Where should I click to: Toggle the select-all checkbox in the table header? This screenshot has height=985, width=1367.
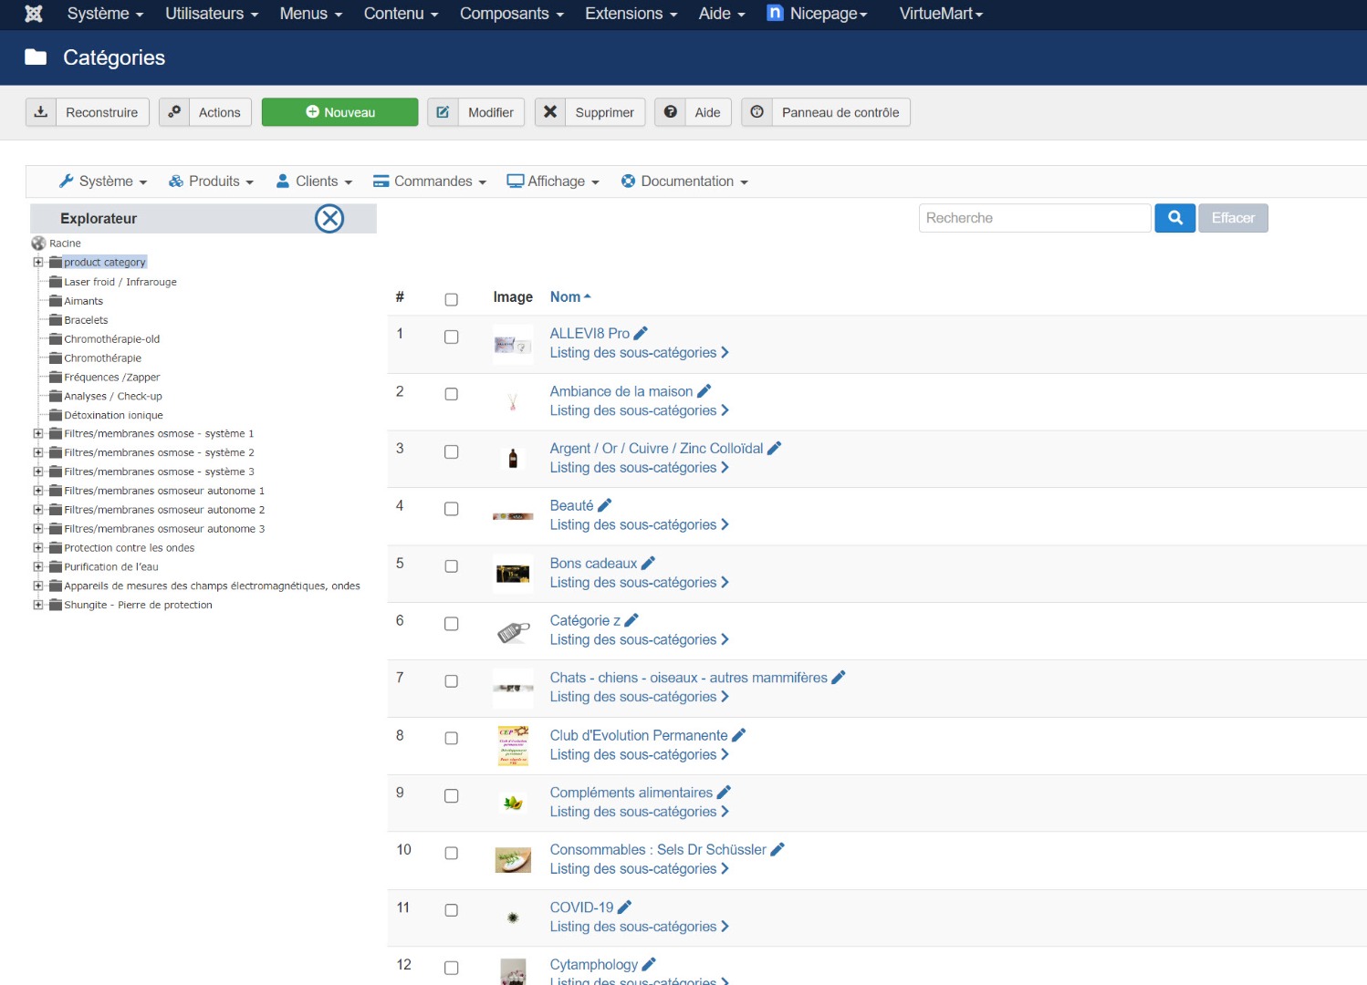[x=451, y=299]
